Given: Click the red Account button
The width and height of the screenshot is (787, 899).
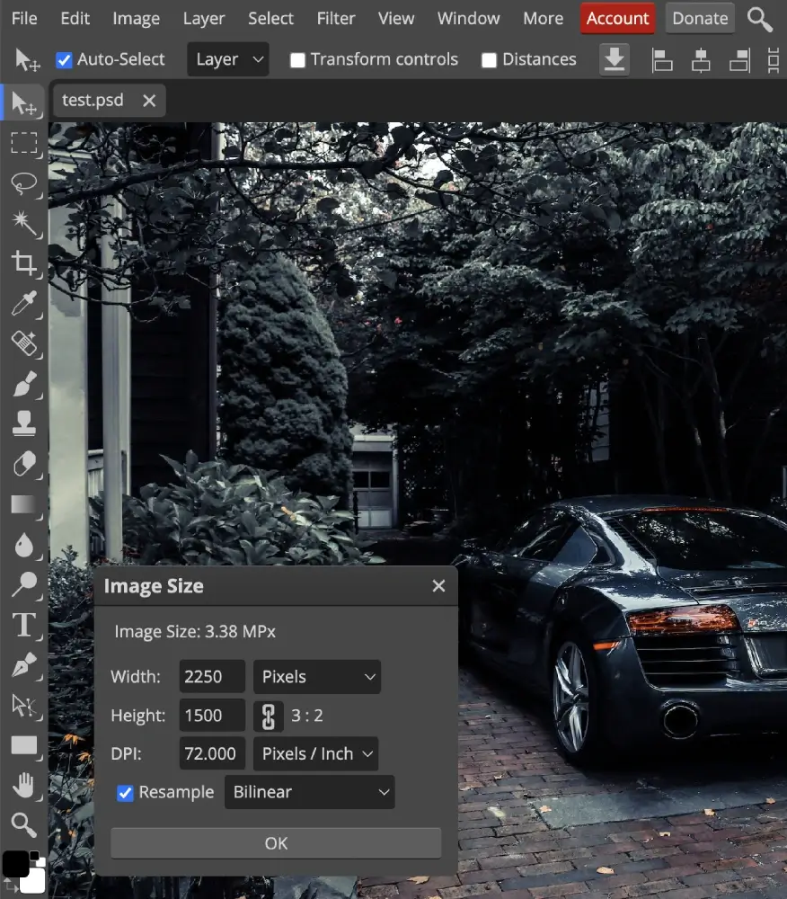Looking at the screenshot, I should click(x=617, y=18).
